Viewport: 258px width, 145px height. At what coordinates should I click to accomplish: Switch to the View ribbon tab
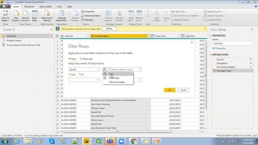click(59, 6)
